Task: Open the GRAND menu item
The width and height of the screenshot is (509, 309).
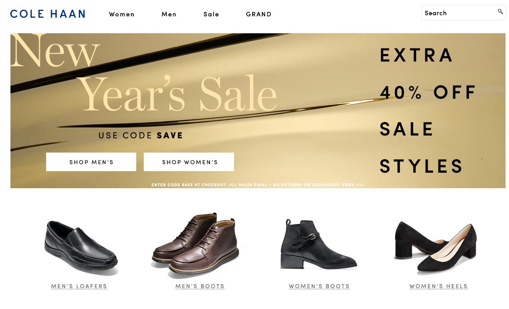Action: point(259,14)
